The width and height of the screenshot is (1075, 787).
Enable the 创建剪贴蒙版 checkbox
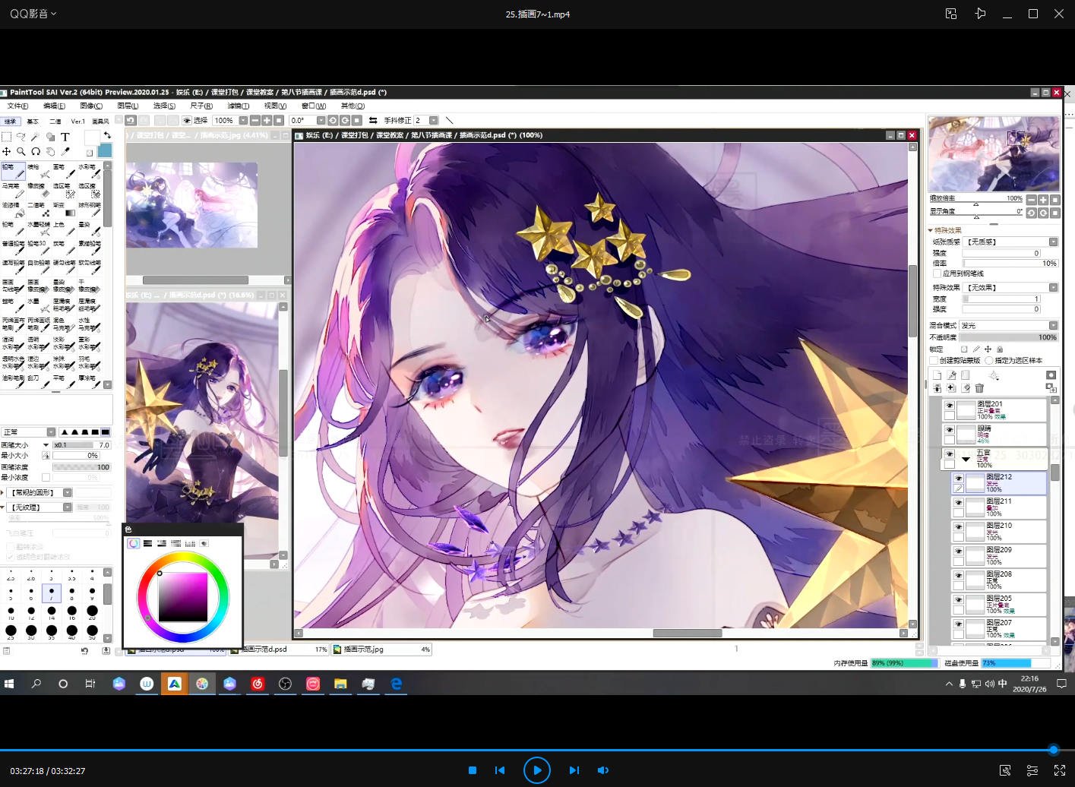934,360
